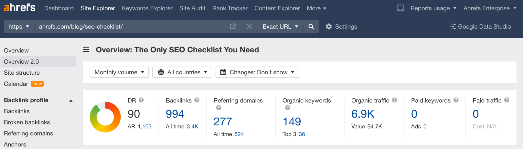Go to Dashboard
This screenshot has width=523, height=149.
(x=59, y=8)
